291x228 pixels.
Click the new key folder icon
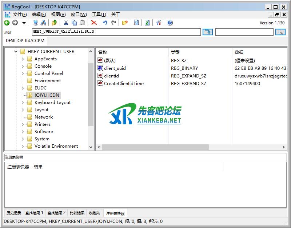(125, 23)
